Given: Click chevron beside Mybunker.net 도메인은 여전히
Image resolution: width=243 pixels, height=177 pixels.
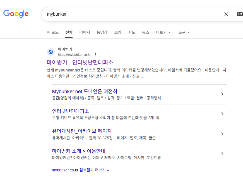Looking at the screenshot, I should coord(222,94).
